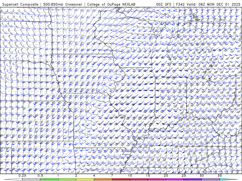Click the 500:850mb Crossover label

click(63, 4)
